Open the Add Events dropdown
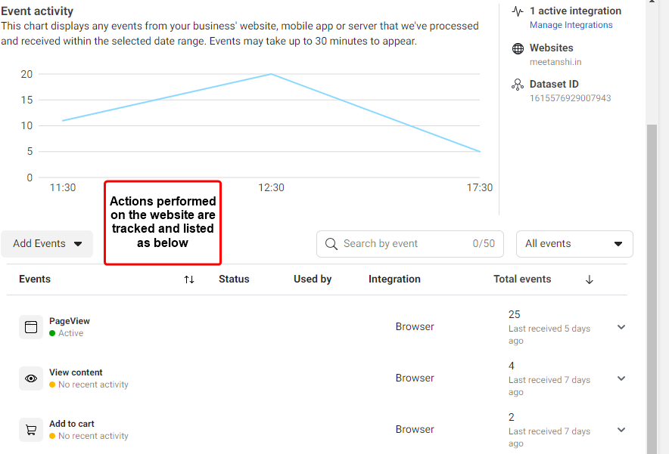 pos(47,243)
